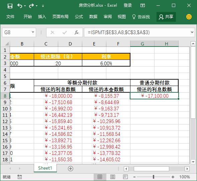This screenshot has width=197, height=181.
Task: Click the 偿还的本金数额 header cell
Action: pos(106,89)
